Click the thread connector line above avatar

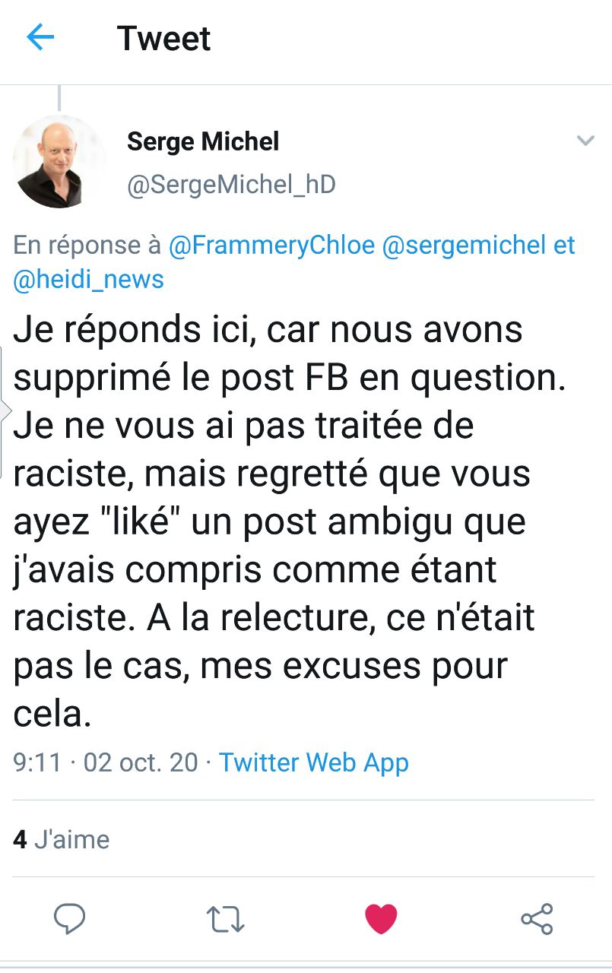point(59,97)
